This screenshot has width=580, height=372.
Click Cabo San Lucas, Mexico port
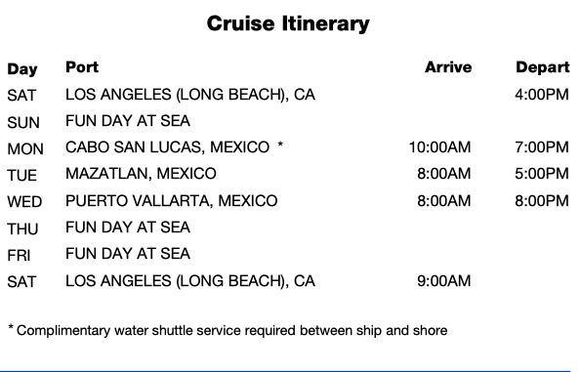tap(167, 147)
